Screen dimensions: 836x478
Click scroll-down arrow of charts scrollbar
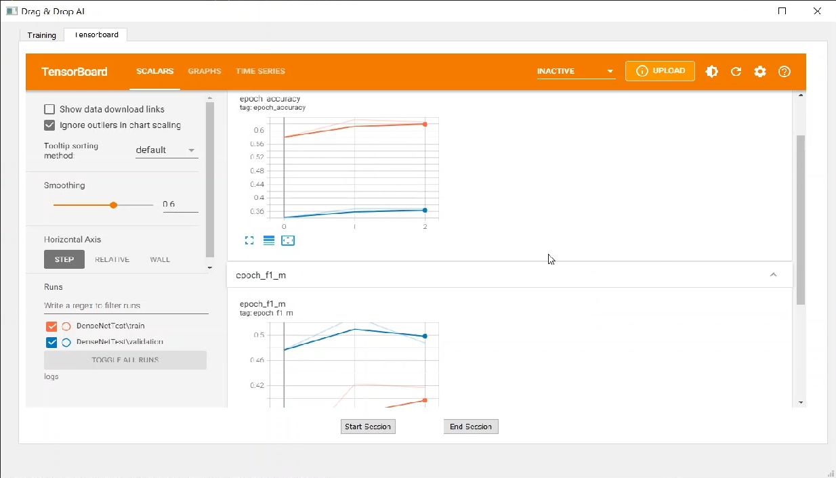(x=801, y=402)
